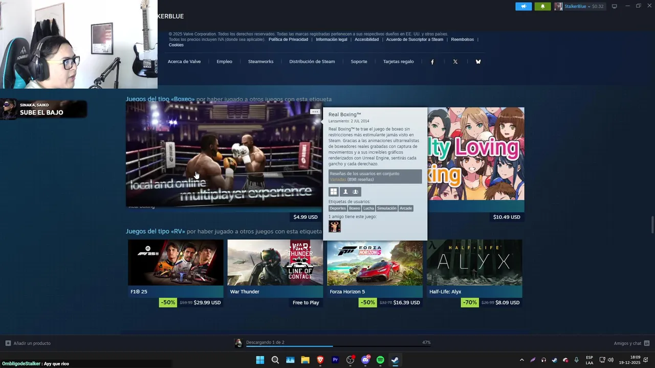Open the F1 25 game capsule
The height and width of the screenshot is (368, 655).
click(x=176, y=268)
